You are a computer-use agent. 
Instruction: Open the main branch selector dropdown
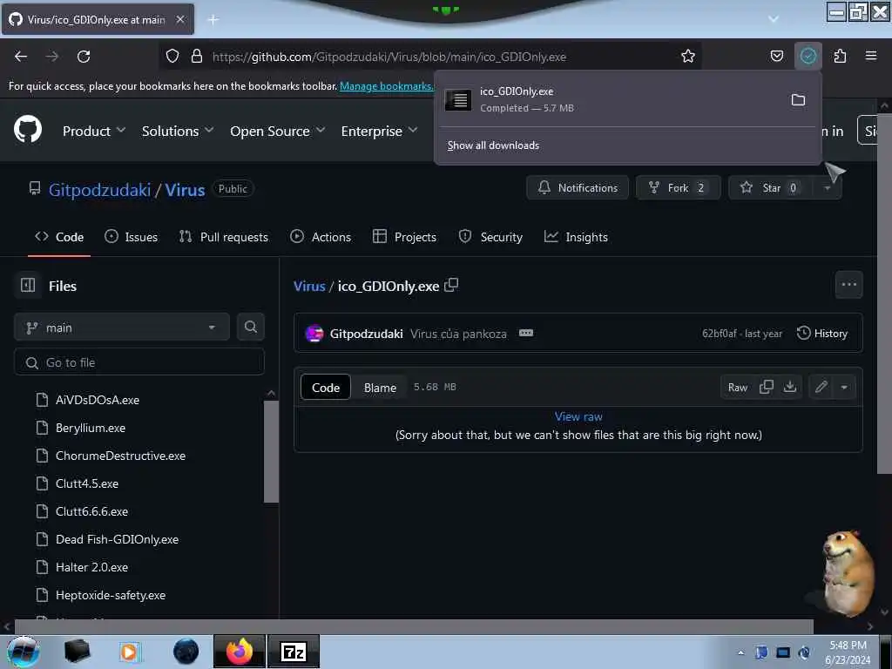pyautogui.click(x=122, y=328)
